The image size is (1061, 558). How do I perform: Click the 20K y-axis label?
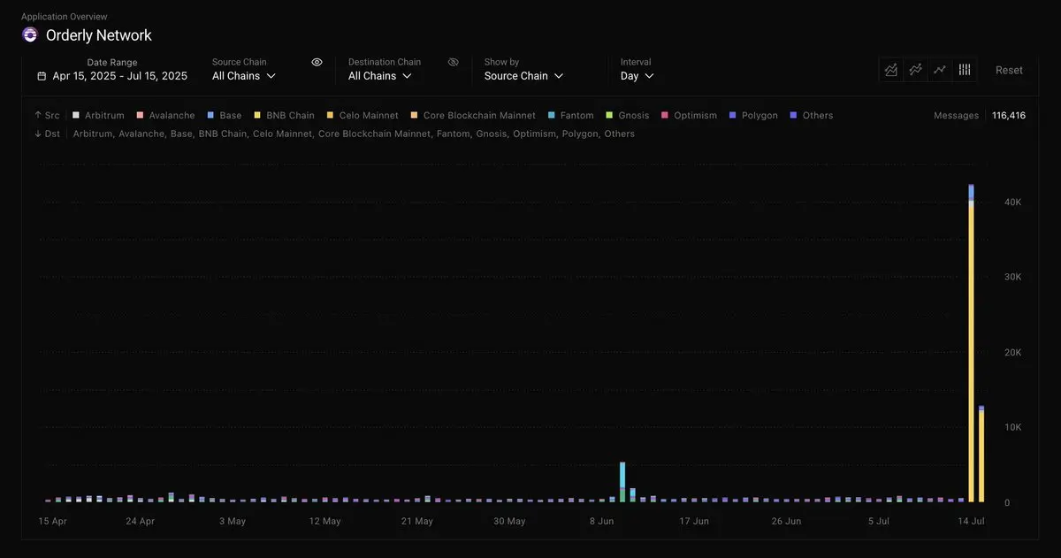[1012, 352]
